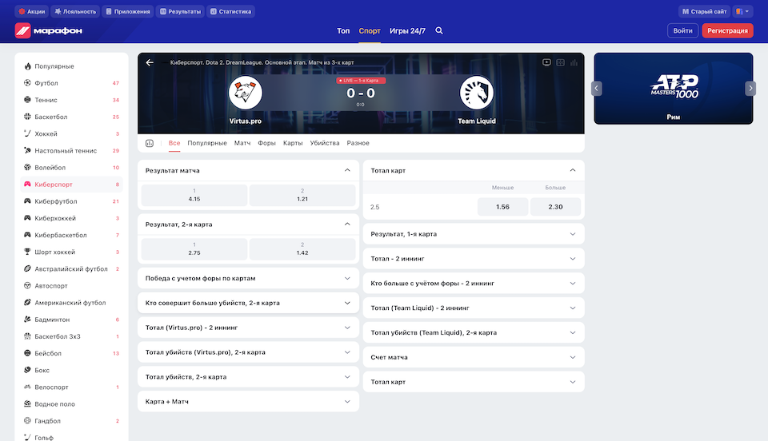Screen dimensions: 768x441
Task: Expand Результат, 1-я карта market
Action: (x=474, y=234)
